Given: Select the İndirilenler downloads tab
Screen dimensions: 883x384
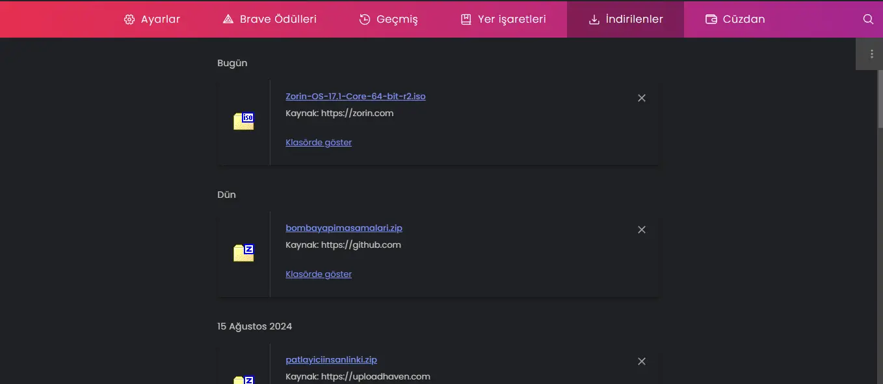Looking at the screenshot, I should 626,19.
